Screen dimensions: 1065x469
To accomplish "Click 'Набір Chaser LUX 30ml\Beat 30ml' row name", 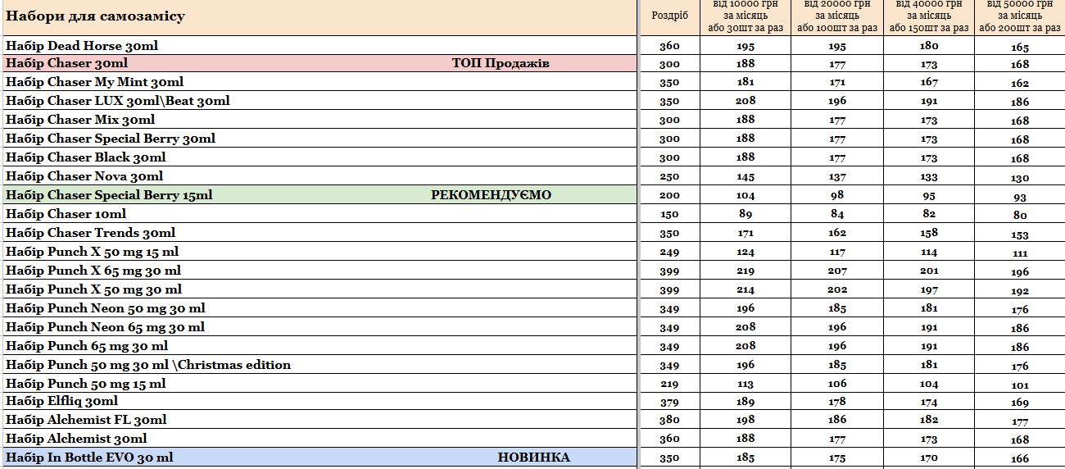I will pyautogui.click(x=118, y=101).
